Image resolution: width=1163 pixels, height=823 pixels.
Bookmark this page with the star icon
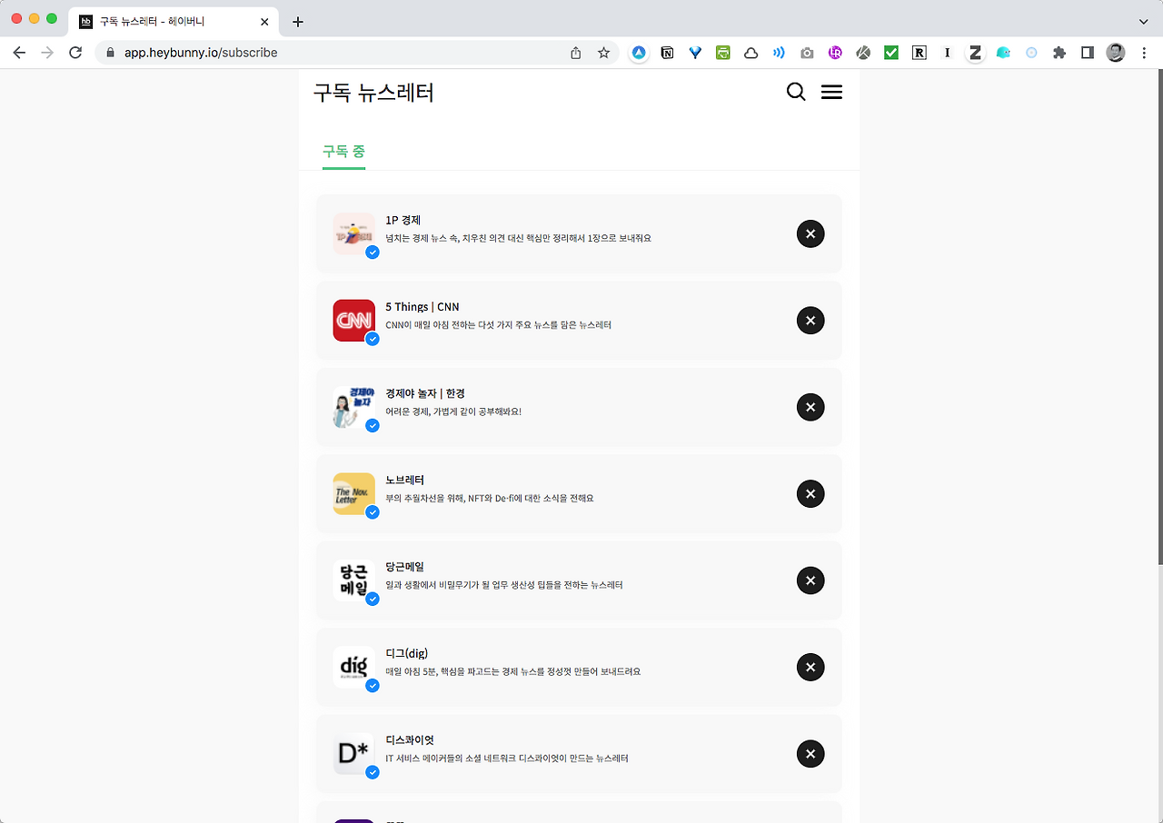click(x=603, y=53)
